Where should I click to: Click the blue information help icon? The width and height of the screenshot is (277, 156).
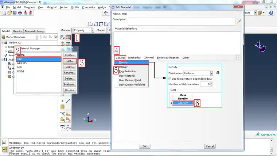point(271,13)
